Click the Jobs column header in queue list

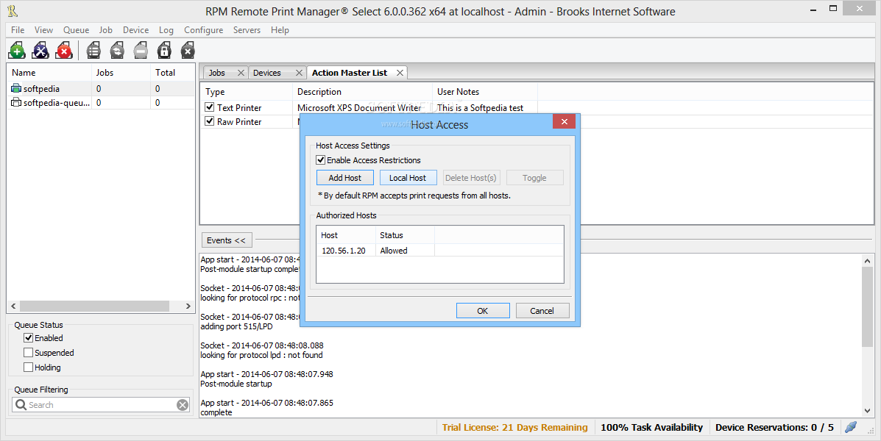tap(121, 72)
